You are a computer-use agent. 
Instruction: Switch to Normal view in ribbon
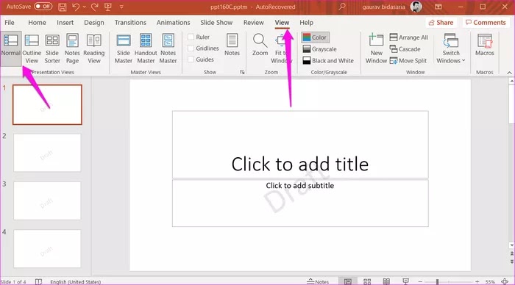click(x=11, y=48)
